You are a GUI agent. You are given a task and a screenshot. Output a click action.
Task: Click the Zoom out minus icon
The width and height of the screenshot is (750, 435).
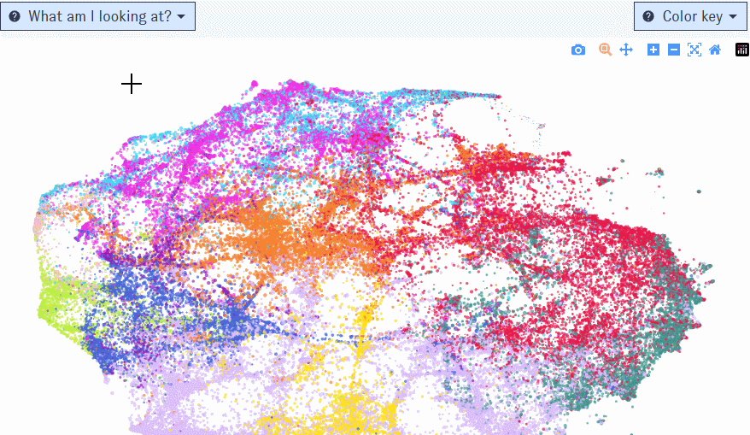[x=673, y=50]
